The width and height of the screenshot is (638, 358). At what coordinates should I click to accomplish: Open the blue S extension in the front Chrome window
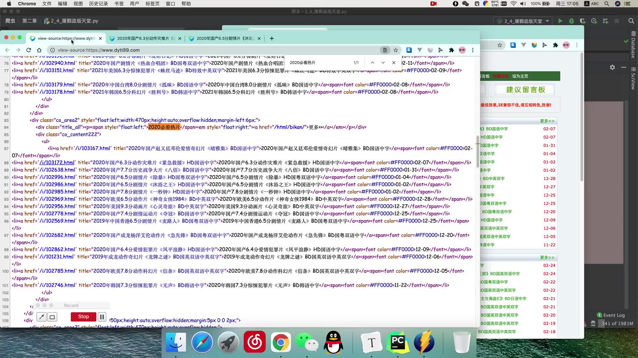[409, 50]
